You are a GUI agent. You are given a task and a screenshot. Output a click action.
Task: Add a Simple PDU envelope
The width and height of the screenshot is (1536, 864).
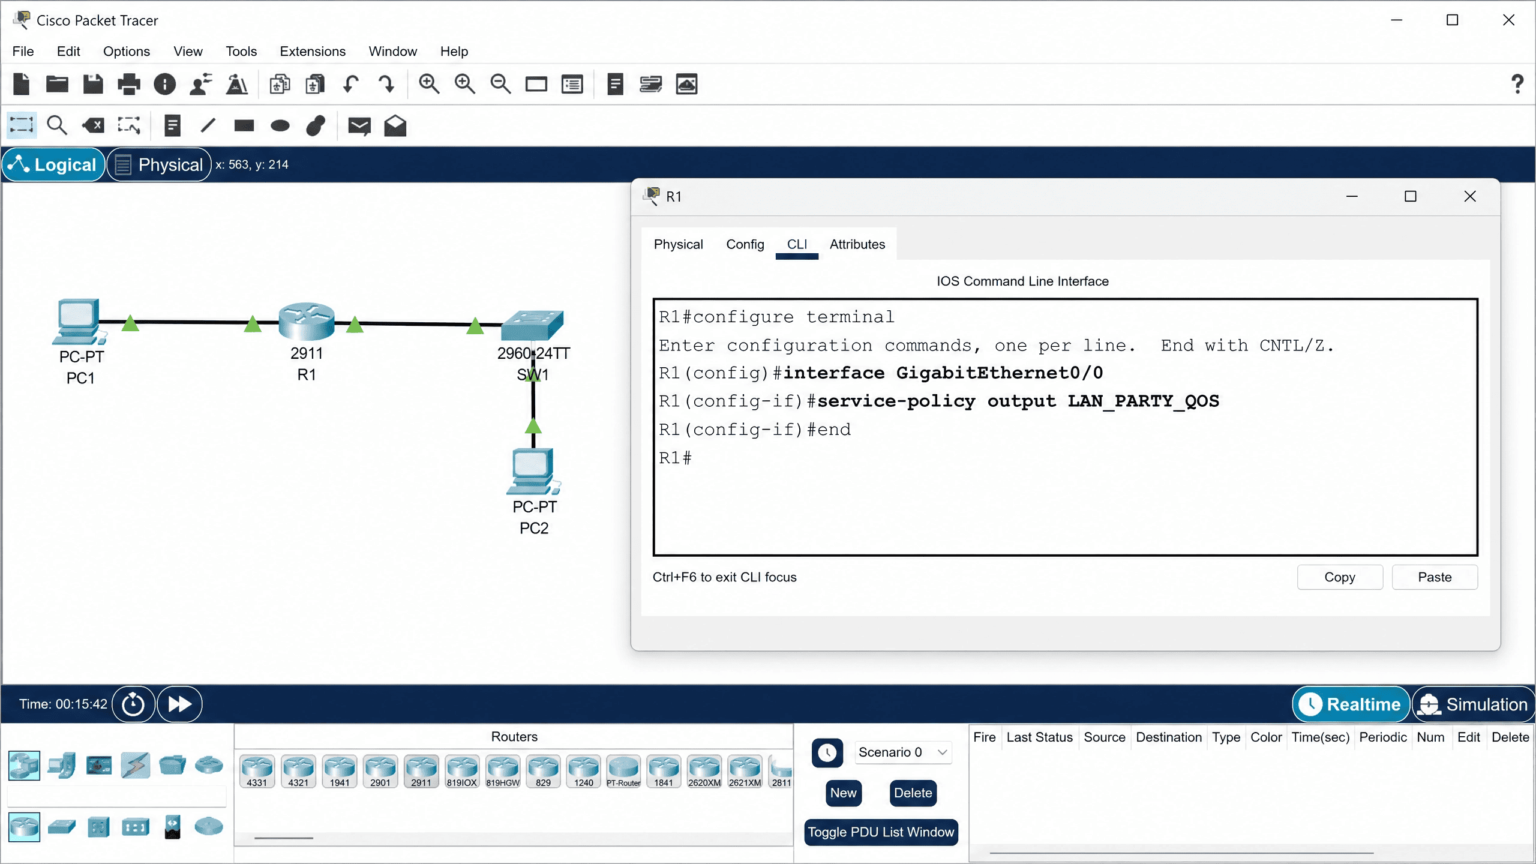click(x=359, y=125)
